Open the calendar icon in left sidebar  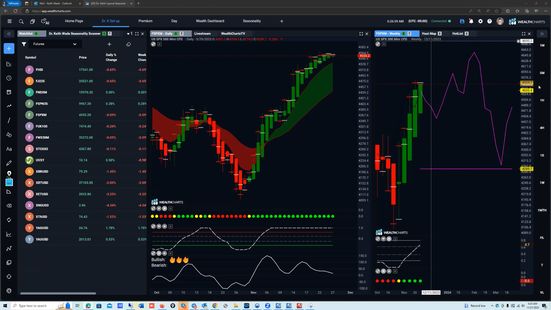coord(9,92)
